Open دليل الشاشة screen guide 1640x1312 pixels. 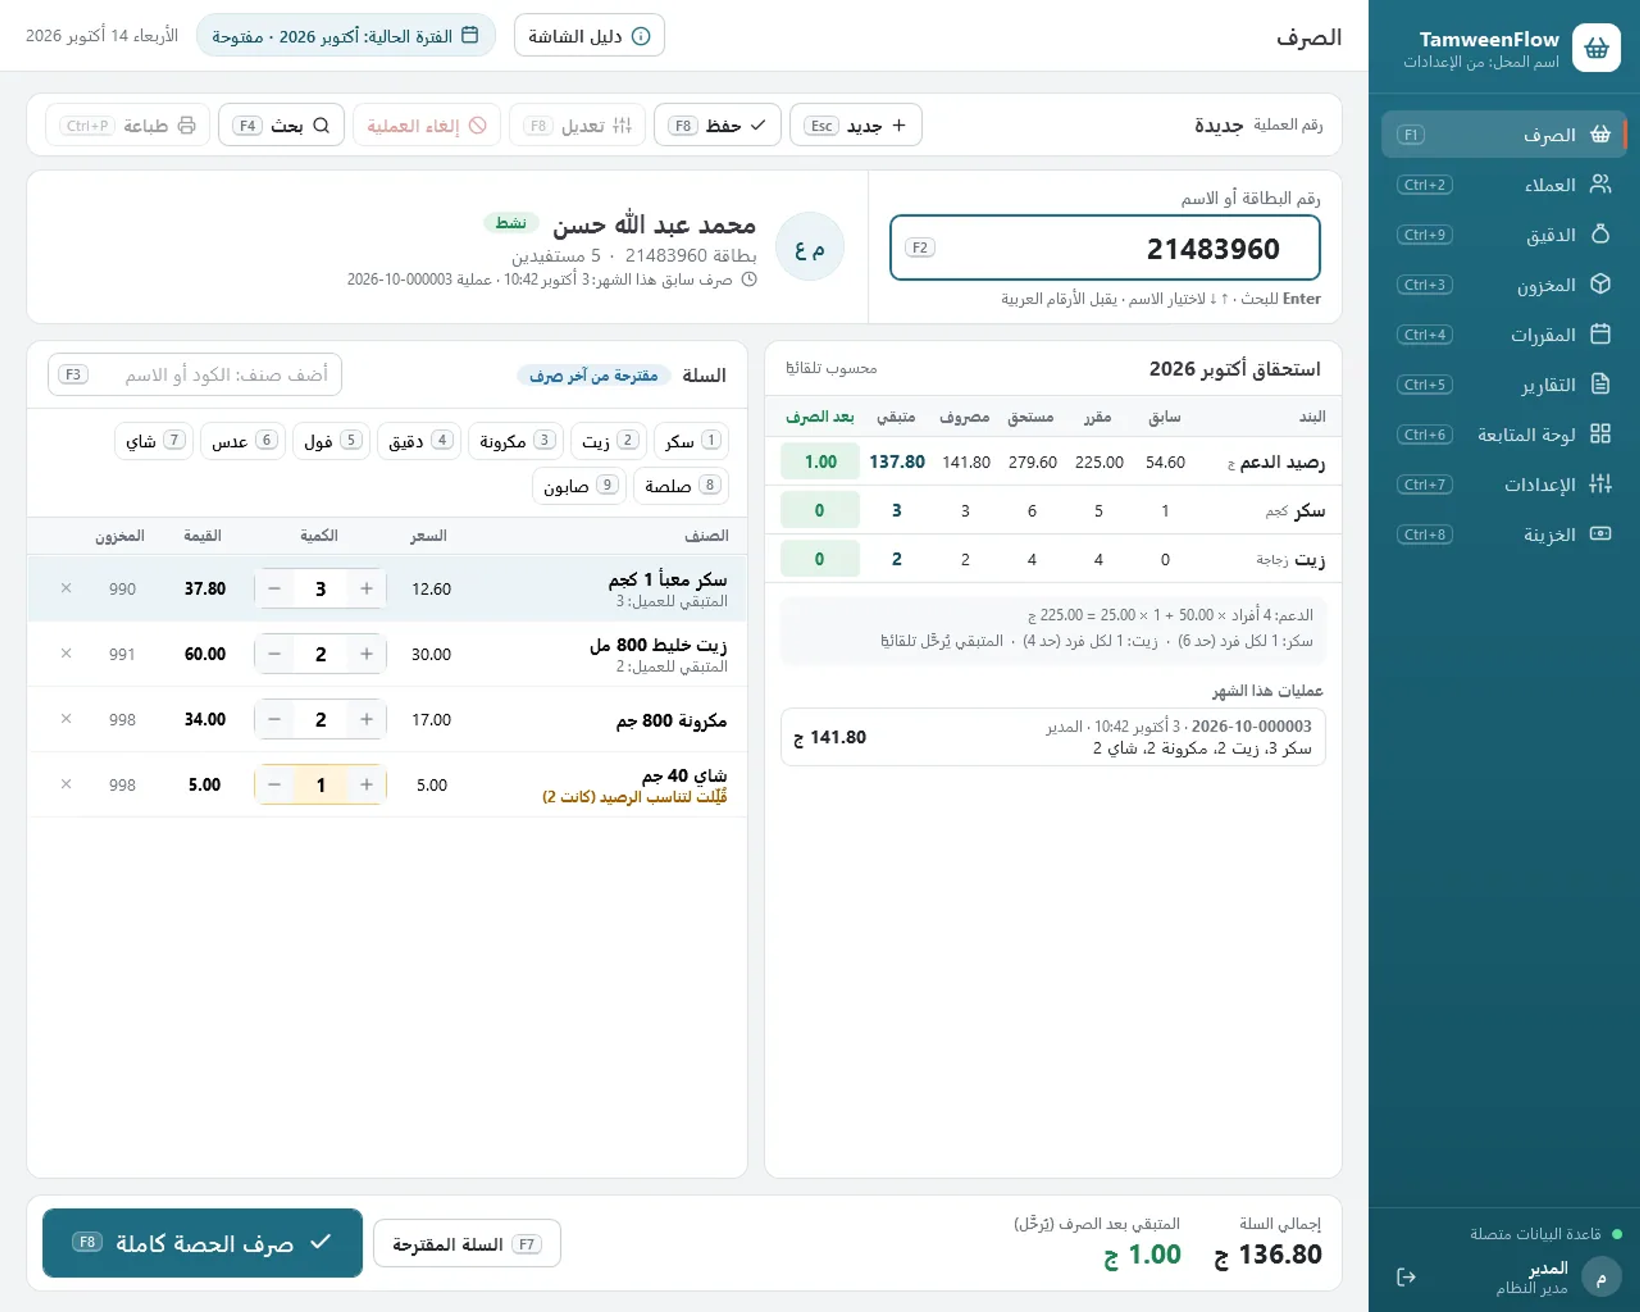coord(589,36)
